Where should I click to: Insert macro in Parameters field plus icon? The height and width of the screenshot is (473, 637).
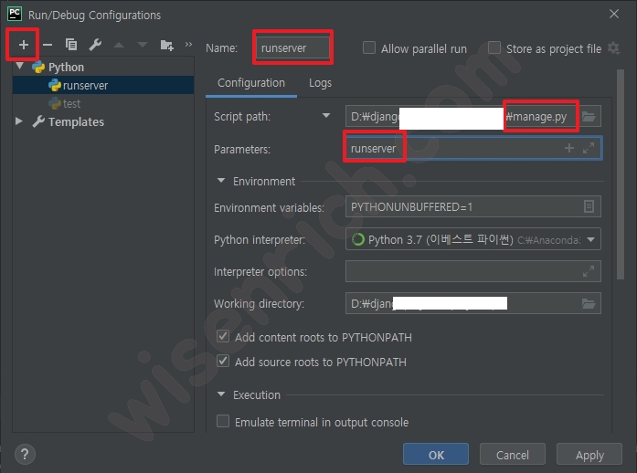tap(569, 148)
